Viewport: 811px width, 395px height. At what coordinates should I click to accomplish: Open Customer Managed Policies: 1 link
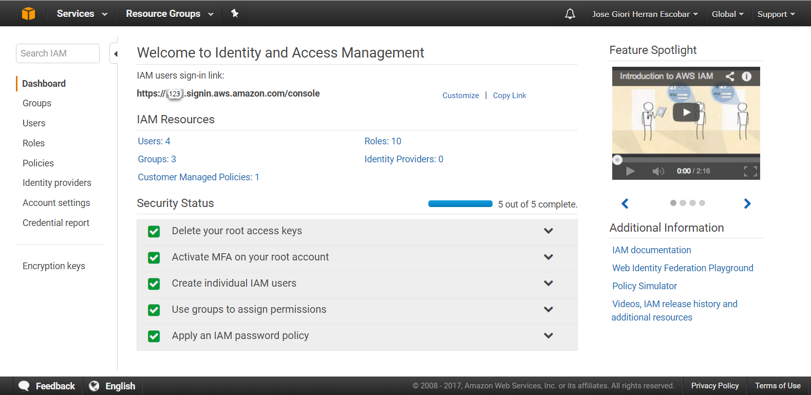[x=199, y=177]
